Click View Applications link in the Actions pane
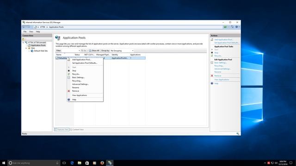296x166 pixels. 222,80
